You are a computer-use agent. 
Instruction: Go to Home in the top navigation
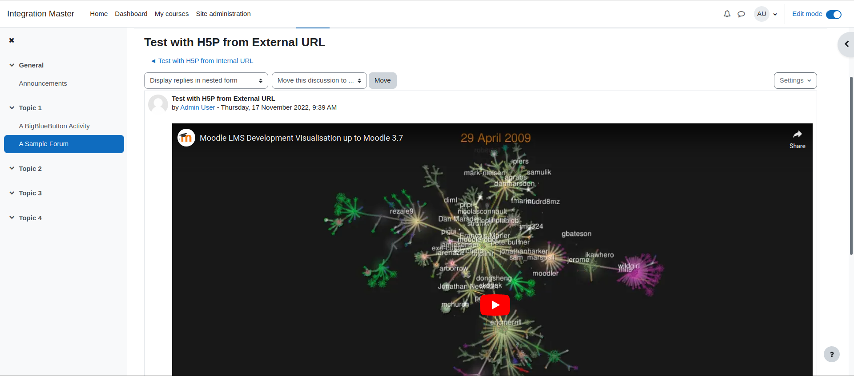point(99,14)
